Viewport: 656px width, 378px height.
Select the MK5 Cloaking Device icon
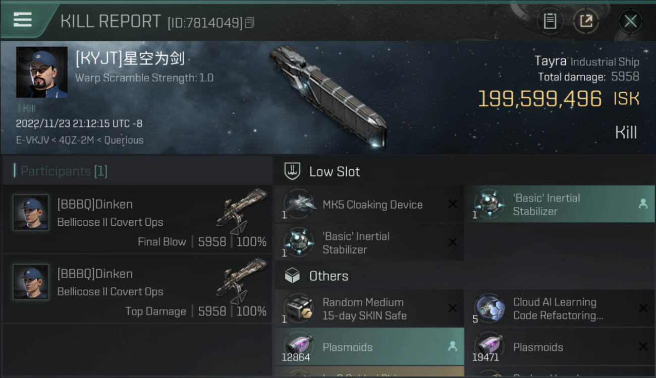click(299, 205)
